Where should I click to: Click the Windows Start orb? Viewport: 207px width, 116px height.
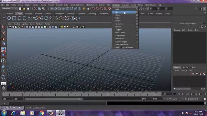coord(4,113)
